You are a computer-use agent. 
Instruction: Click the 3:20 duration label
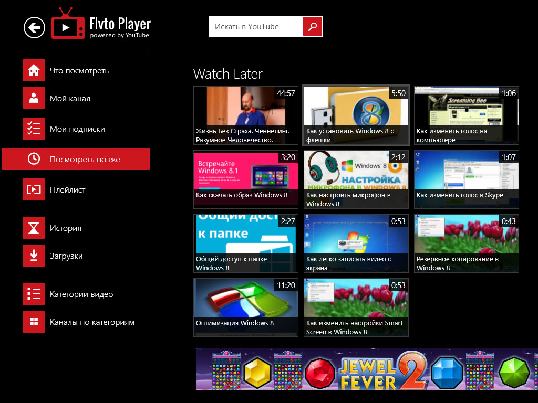(x=288, y=157)
